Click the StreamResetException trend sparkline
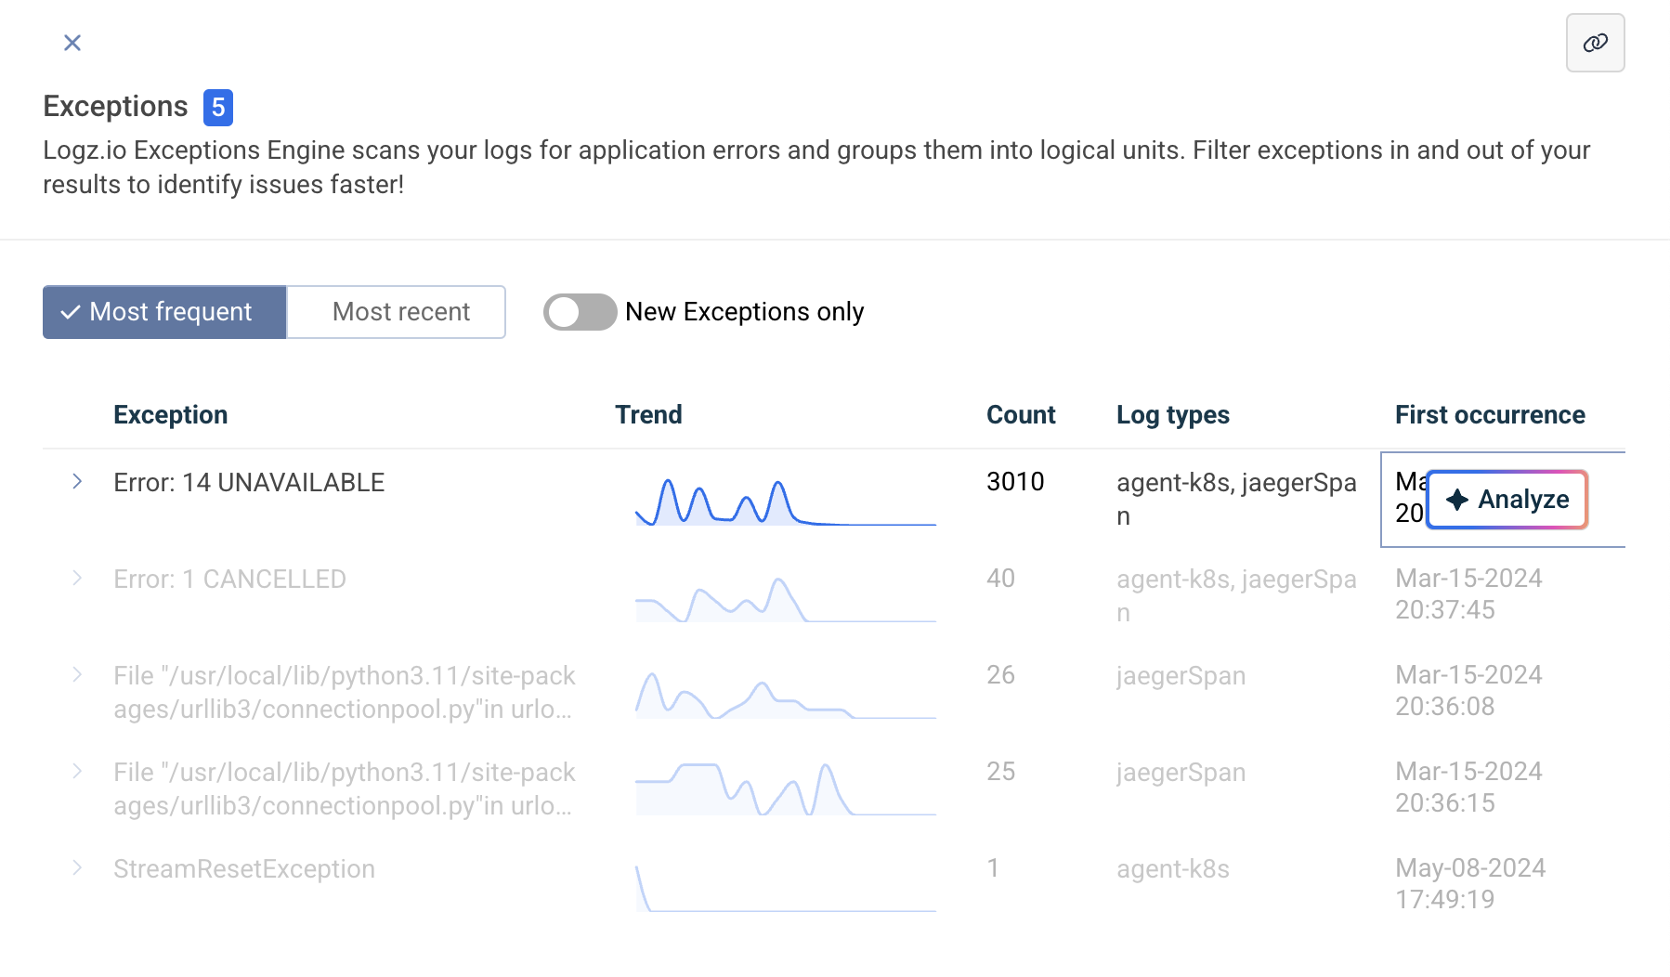 pos(785,889)
